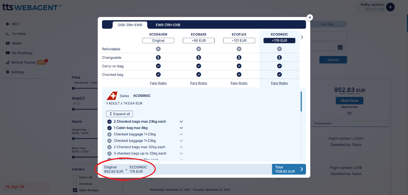408x195 pixels.
Task: Click the More fares button
Action: pyautogui.click(x=349, y=101)
